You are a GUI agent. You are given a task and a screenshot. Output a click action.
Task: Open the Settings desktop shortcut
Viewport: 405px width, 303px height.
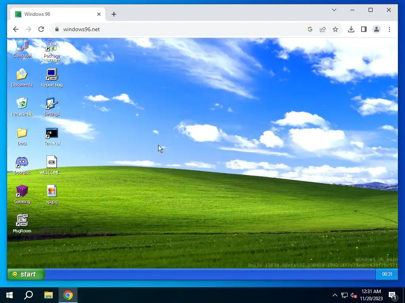(52, 107)
